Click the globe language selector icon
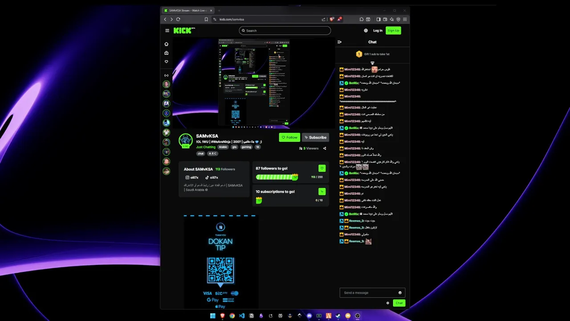The image size is (570, 321). click(x=366, y=31)
